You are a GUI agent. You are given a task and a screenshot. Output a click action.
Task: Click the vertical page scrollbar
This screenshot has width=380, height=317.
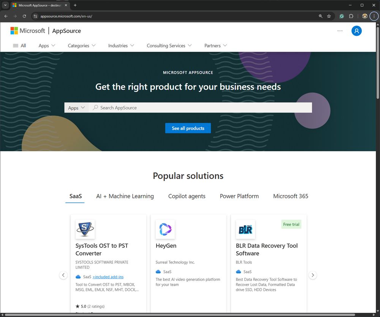(378, 62)
